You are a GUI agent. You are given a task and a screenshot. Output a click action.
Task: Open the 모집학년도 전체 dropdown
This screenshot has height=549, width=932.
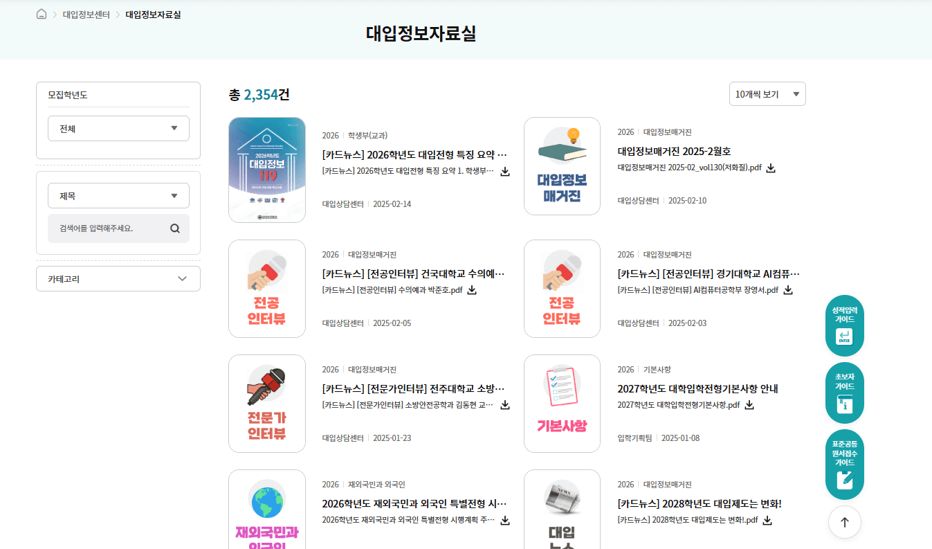[x=118, y=128]
